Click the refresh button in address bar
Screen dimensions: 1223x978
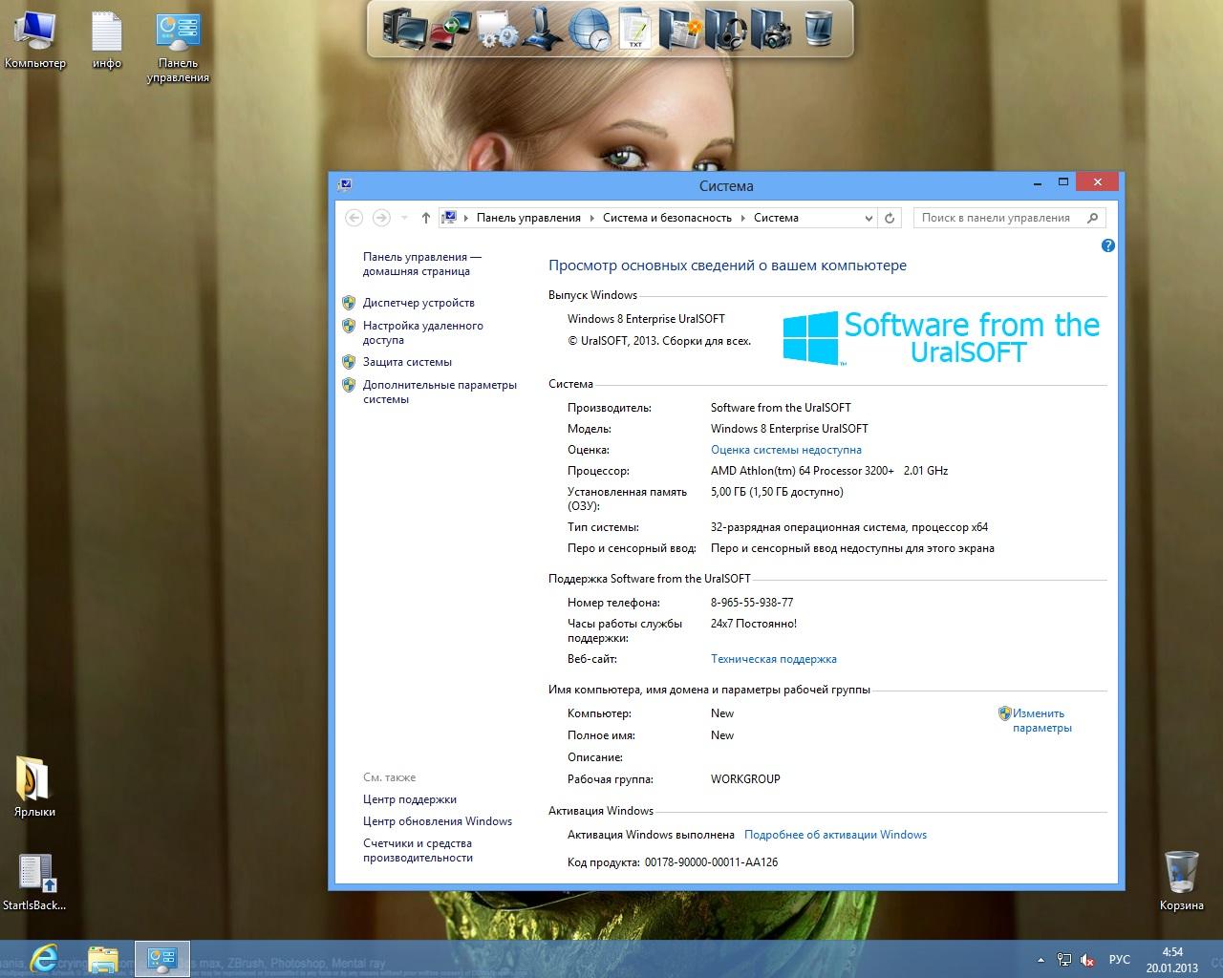[x=890, y=218]
